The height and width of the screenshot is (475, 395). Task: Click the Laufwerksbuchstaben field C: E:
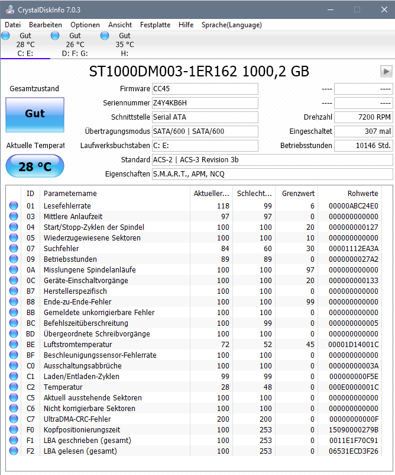click(205, 146)
